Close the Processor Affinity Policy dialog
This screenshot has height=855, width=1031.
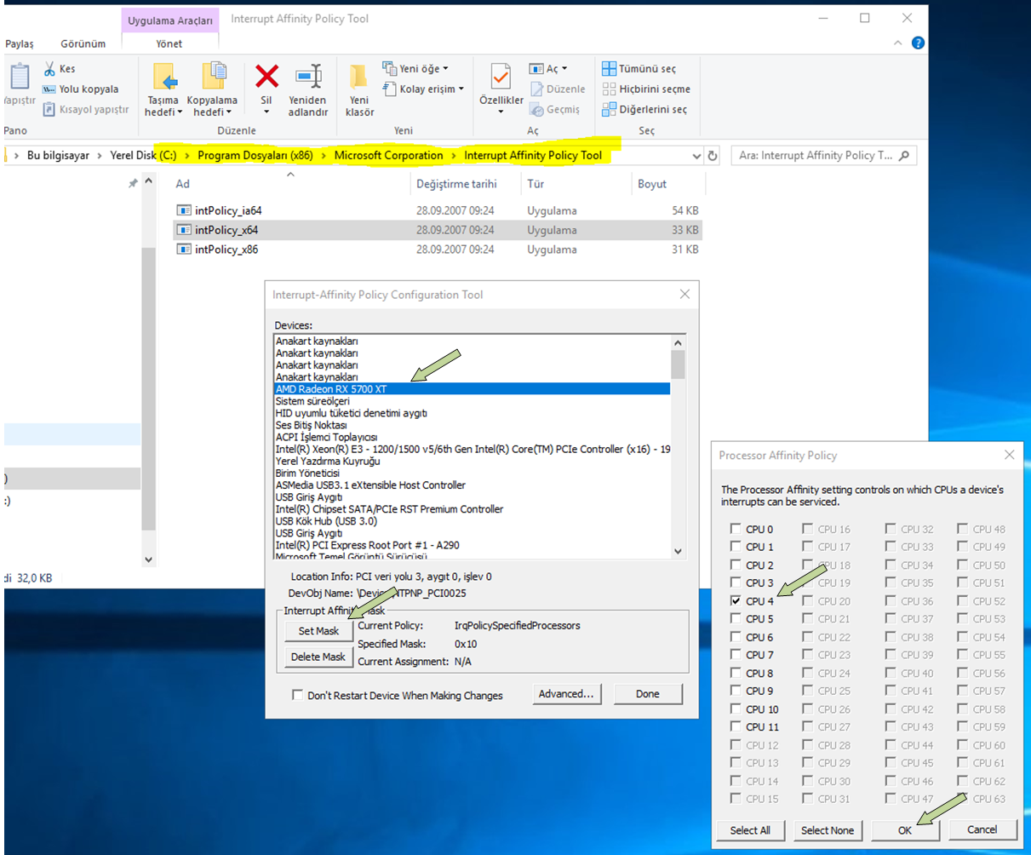[x=1010, y=455]
